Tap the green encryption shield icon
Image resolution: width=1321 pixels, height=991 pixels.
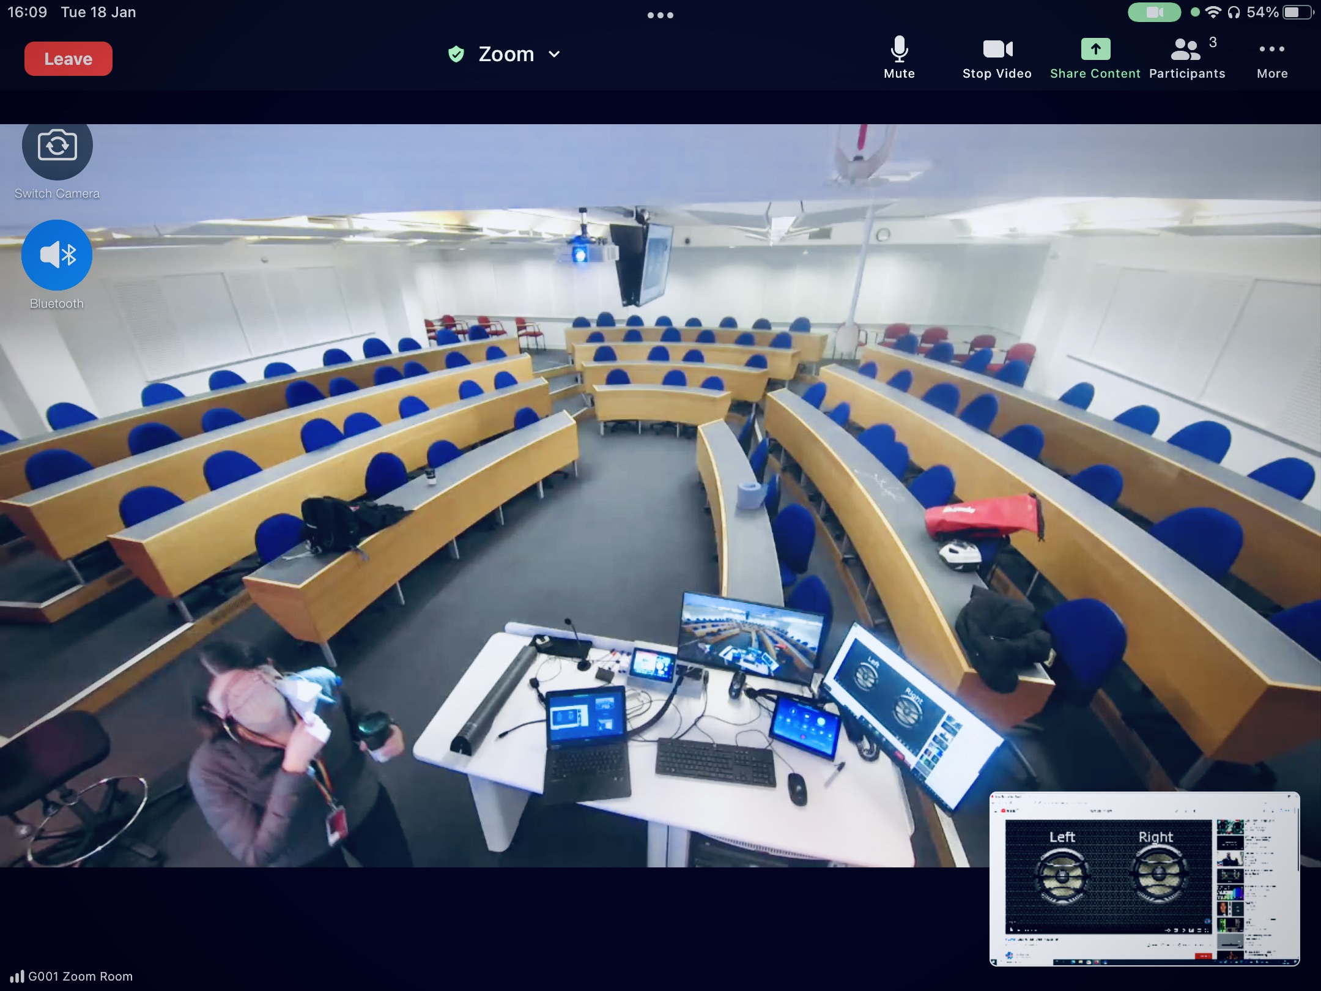pyautogui.click(x=456, y=54)
